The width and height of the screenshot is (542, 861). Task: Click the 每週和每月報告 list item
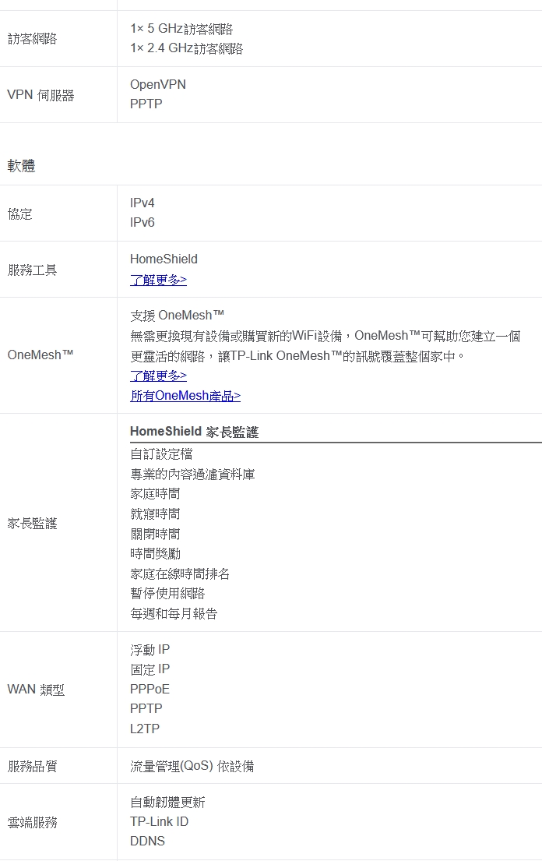click(x=174, y=613)
